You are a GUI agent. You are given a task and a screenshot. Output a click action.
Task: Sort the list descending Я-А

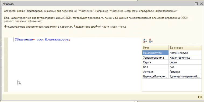(x=151, y=41)
